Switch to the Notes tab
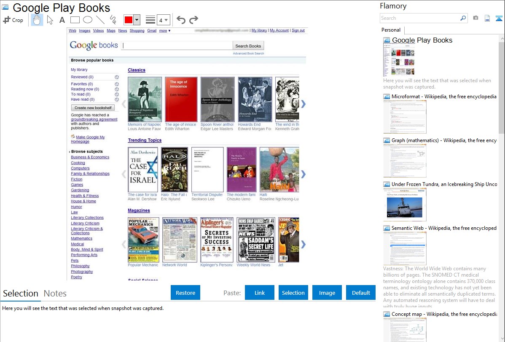The image size is (505, 342). pyautogui.click(x=55, y=294)
